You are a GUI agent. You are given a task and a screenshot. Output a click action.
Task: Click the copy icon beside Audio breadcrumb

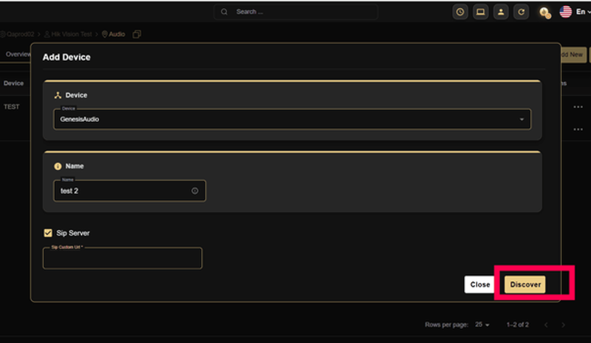(x=137, y=34)
